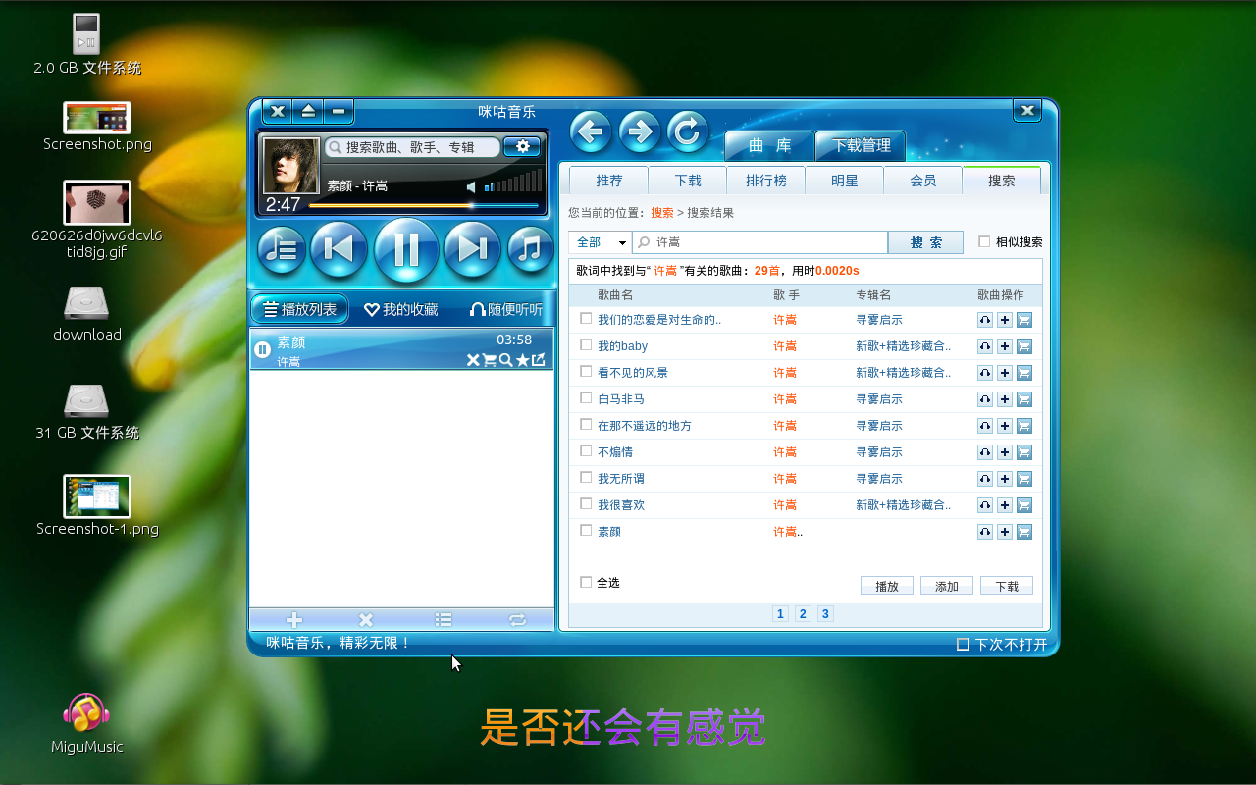Expand the 全部 search category dropdown

[600, 242]
